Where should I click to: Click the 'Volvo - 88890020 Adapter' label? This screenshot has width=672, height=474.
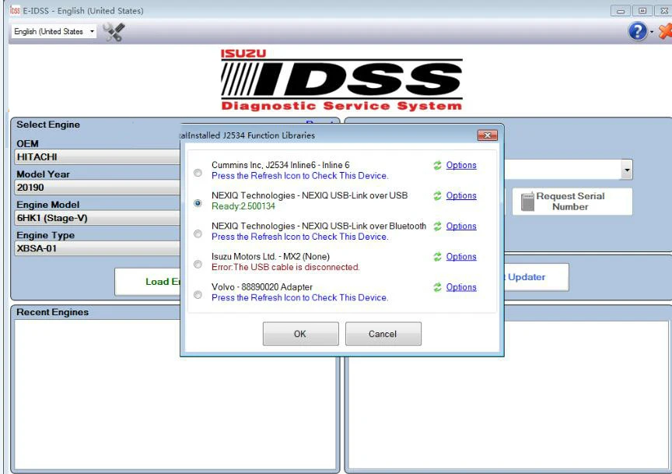[262, 287]
